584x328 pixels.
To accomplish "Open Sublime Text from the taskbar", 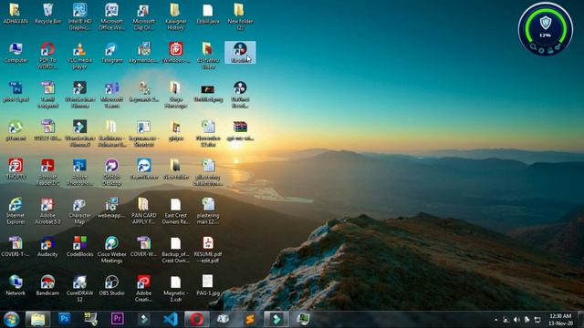I will [x=250, y=319].
